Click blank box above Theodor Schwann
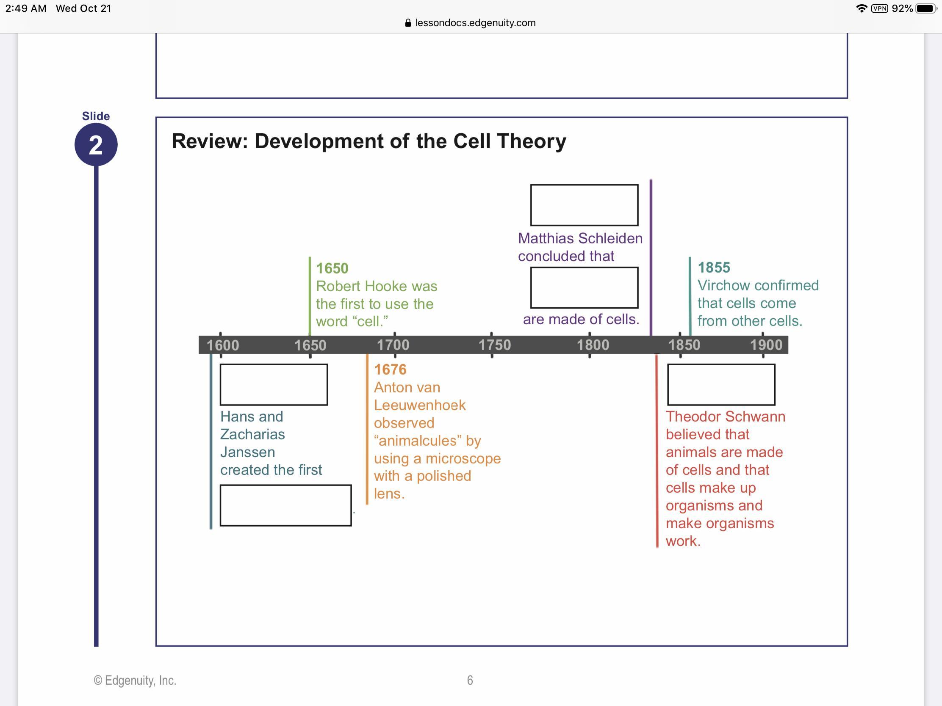The height and width of the screenshot is (706, 942). point(721,385)
